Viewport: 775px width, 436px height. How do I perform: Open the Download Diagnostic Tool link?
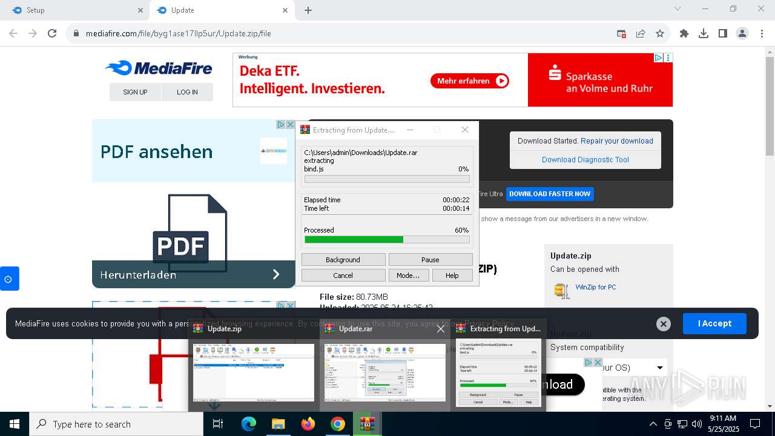(585, 159)
